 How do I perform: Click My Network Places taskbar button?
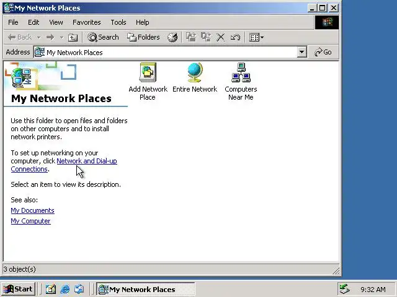(x=145, y=289)
